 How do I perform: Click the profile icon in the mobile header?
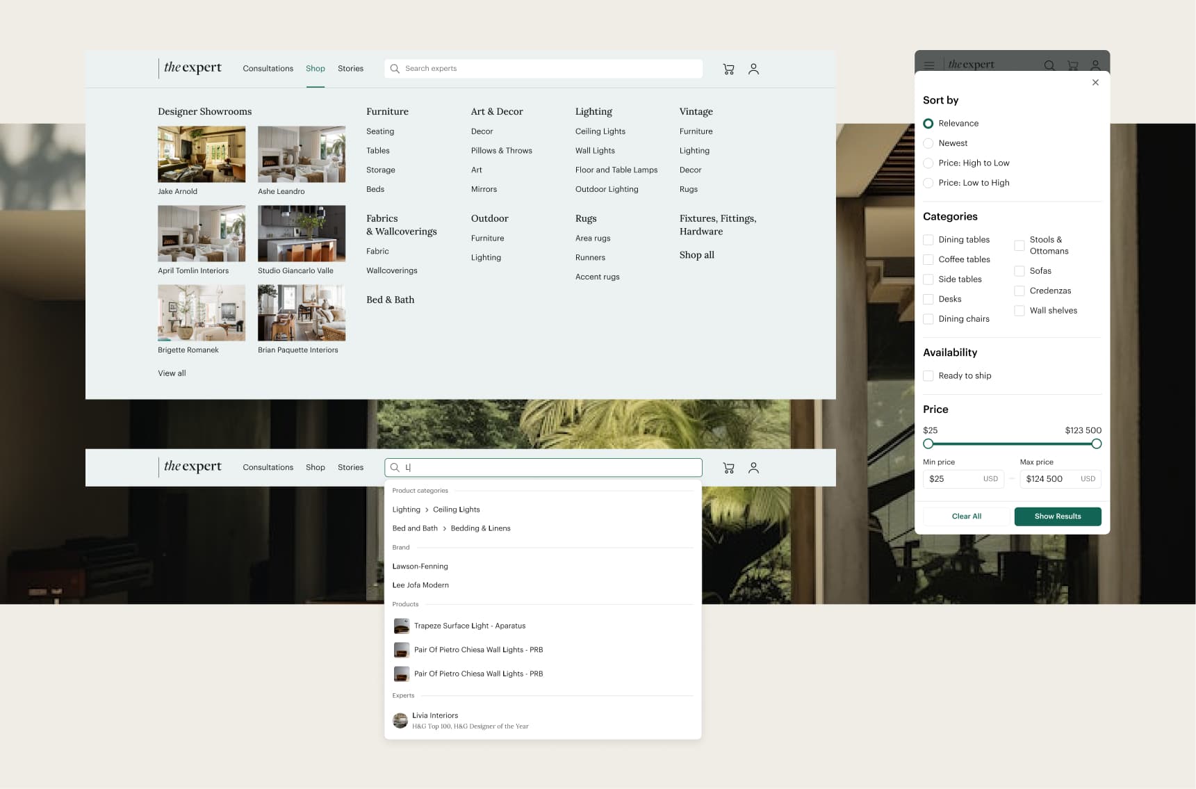click(x=1096, y=65)
